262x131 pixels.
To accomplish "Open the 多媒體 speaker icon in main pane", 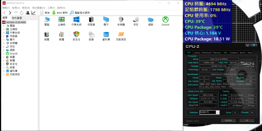I will [x=121, y=20].
